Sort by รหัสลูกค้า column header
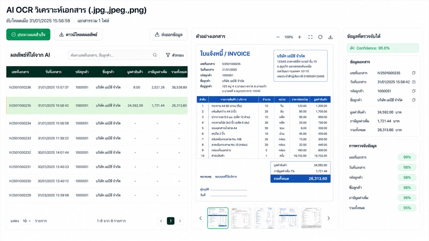429x241 pixels. tap(82, 72)
